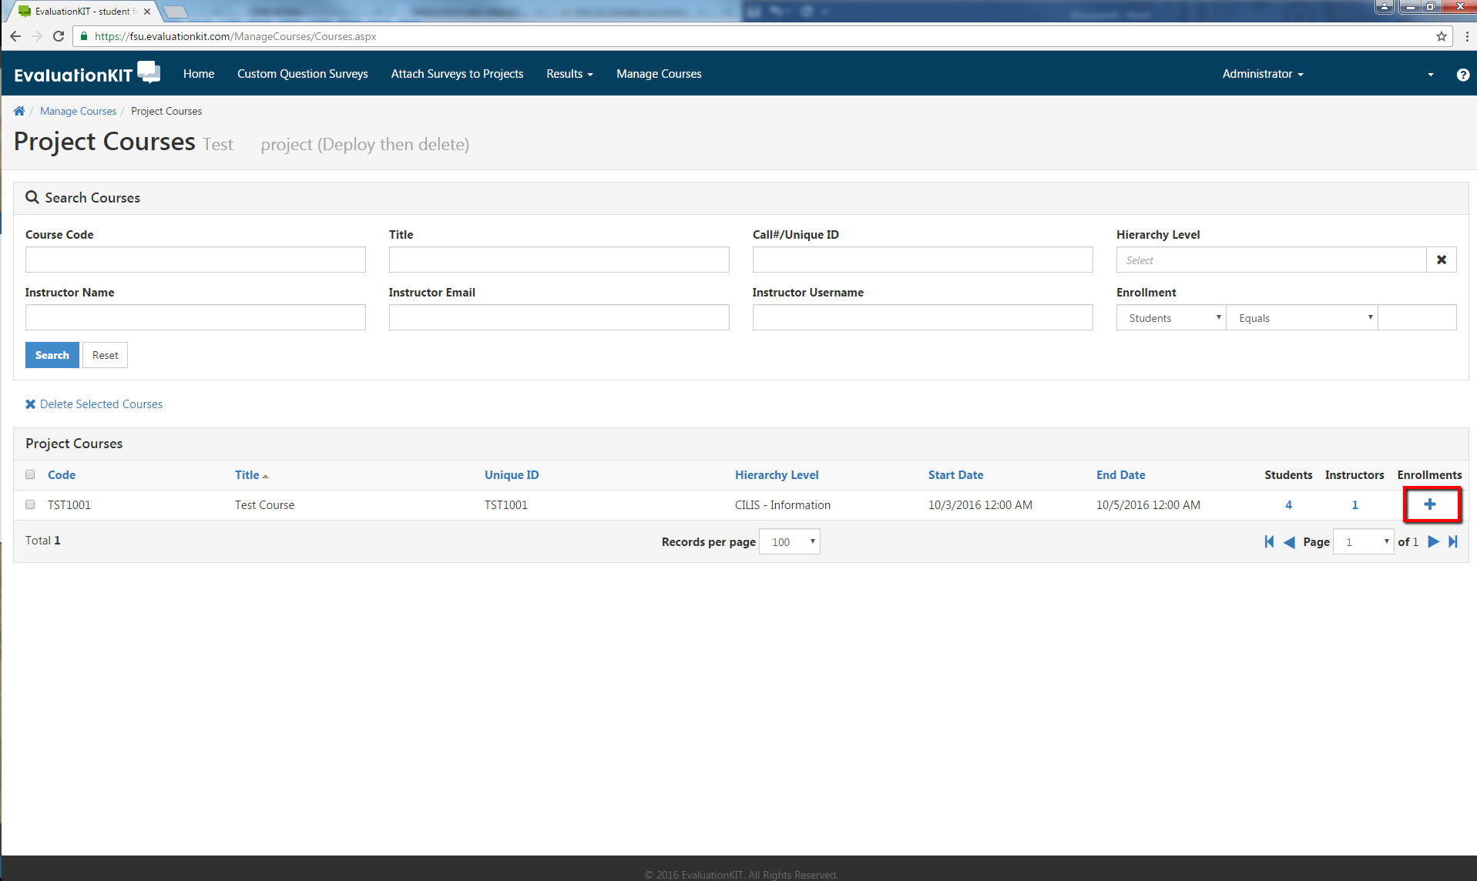Go to the last page of results
The height and width of the screenshot is (881, 1477).
pyautogui.click(x=1453, y=541)
